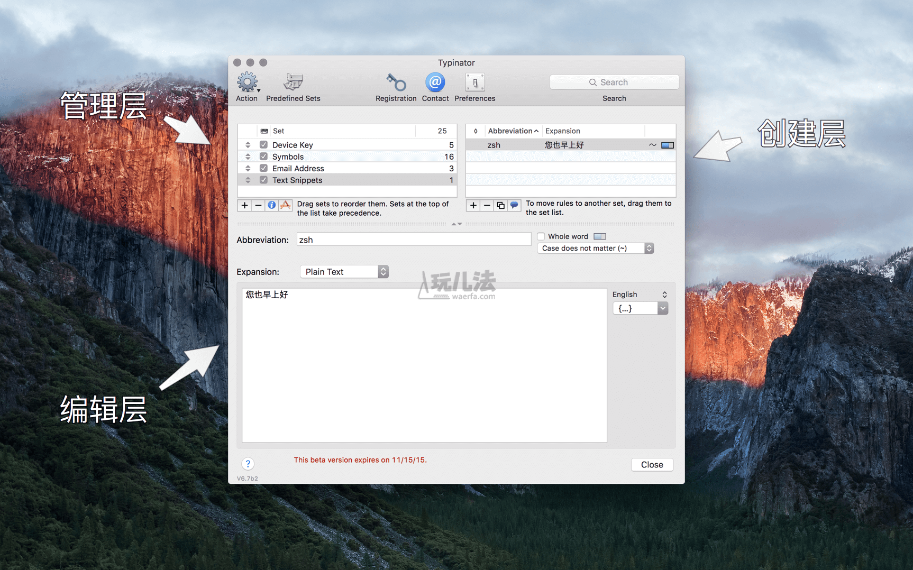Image resolution: width=913 pixels, height=570 pixels.
Task: Open the English language selector
Action: (x=640, y=295)
